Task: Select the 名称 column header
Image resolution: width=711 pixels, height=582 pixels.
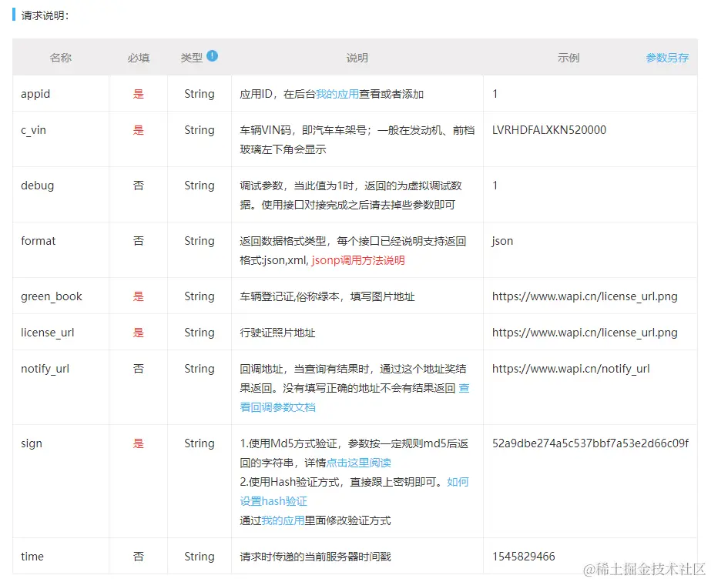Action: point(60,58)
